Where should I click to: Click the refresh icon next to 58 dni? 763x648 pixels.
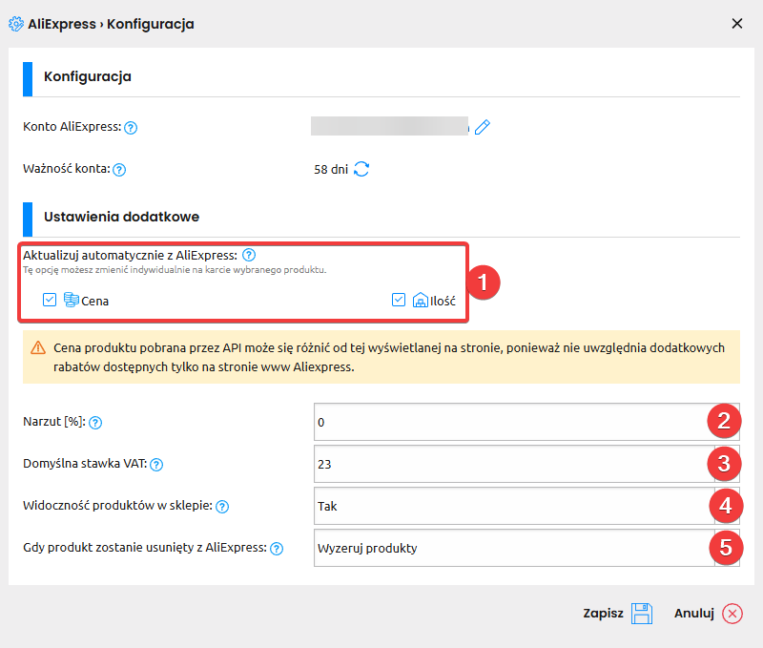click(x=361, y=170)
